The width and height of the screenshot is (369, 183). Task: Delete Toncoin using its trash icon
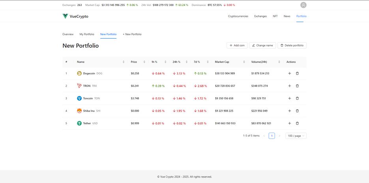[x=297, y=98]
